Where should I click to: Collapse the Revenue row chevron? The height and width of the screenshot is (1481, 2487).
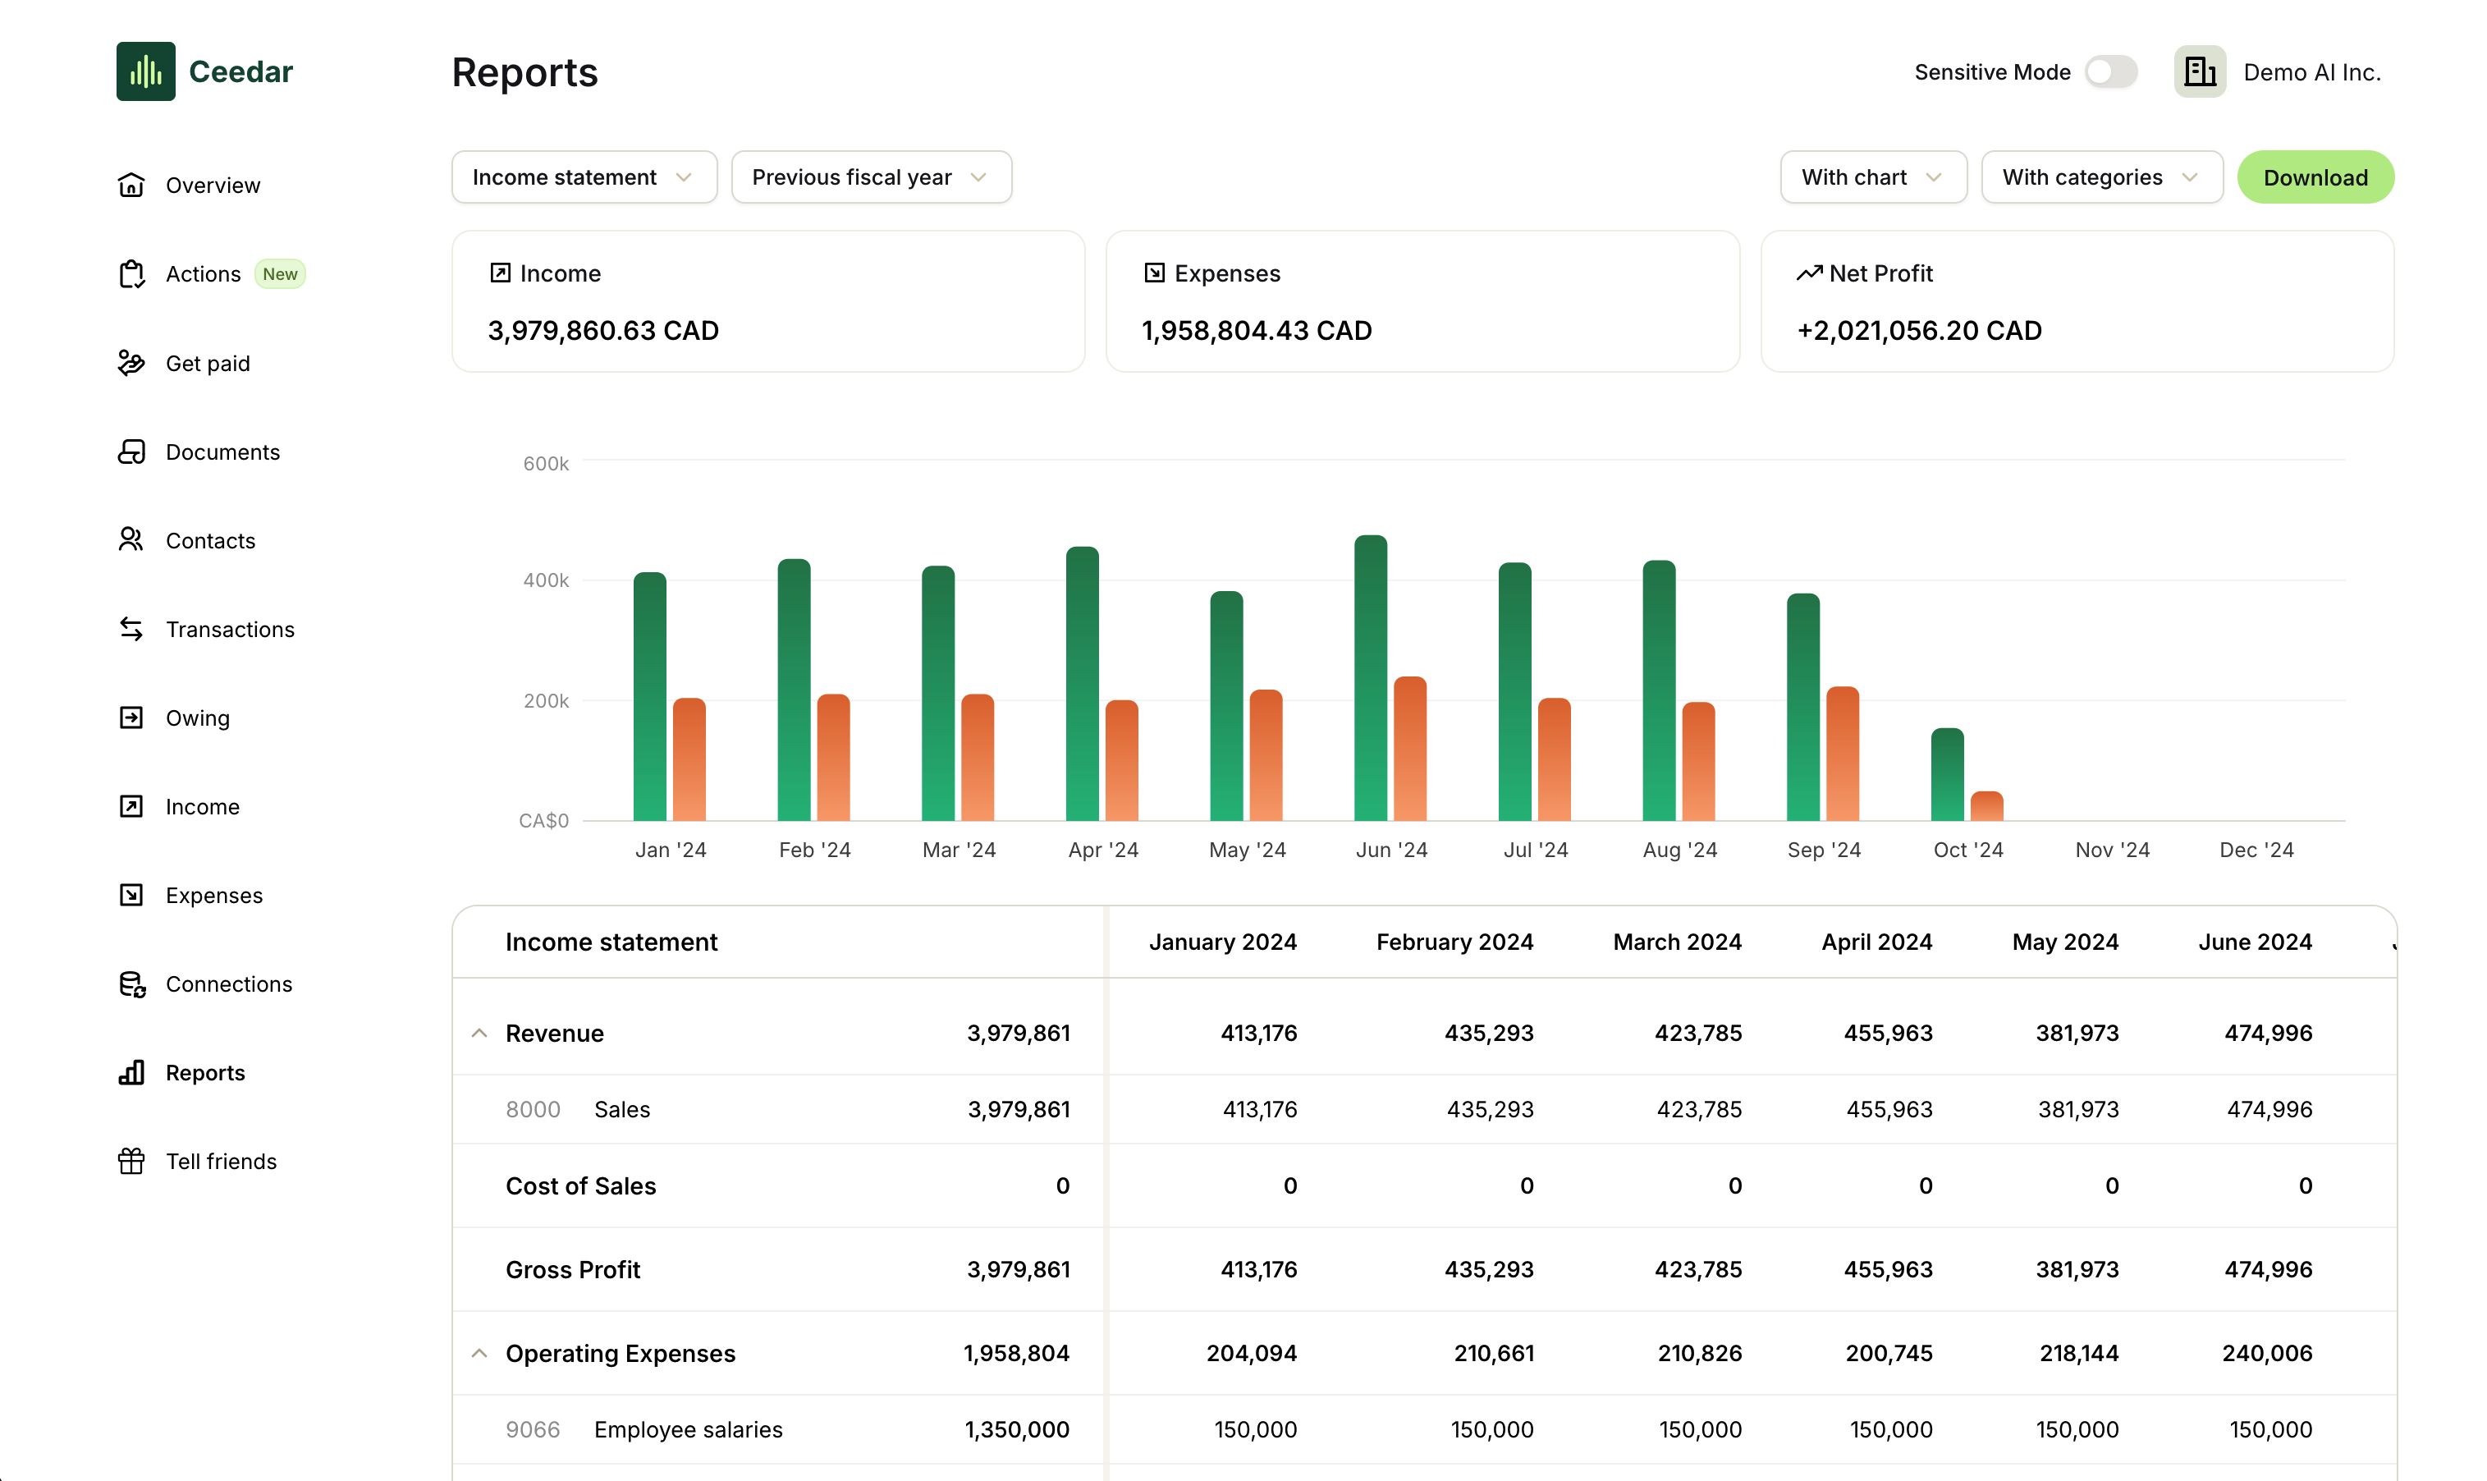tap(479, 1033)
